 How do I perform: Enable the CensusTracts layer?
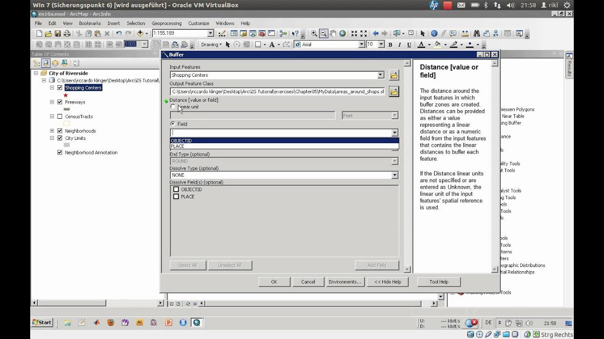(x=60, y=117)
